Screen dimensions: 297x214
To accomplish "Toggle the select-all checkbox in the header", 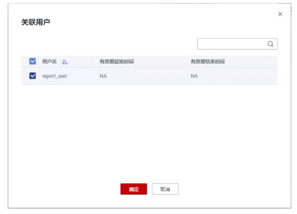I will point(33,61).
